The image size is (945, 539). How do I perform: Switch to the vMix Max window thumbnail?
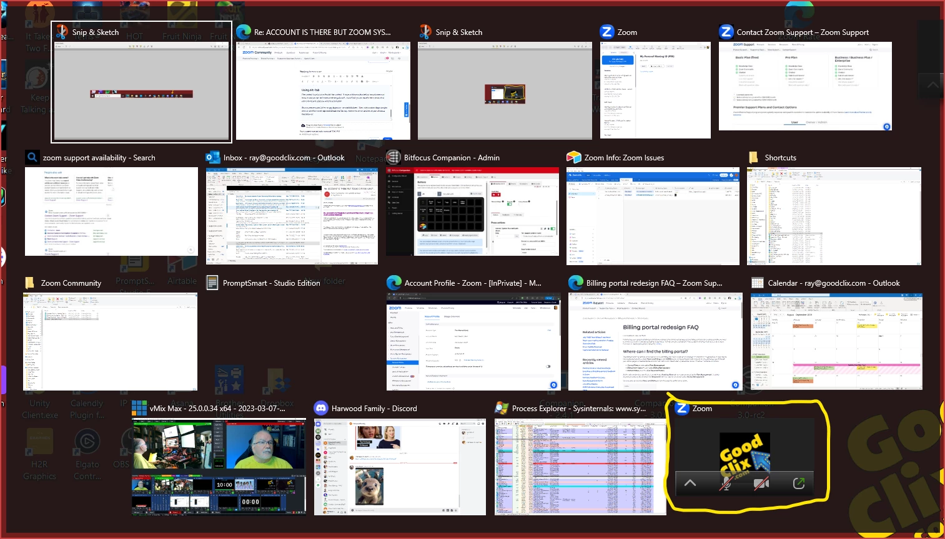(x=219, y=467)
